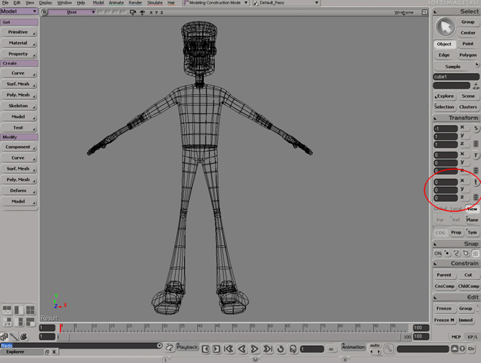The height and width of the screenshot is (363, 481).
Task: Open the Render menu
Action: click(x=134, y=4)
